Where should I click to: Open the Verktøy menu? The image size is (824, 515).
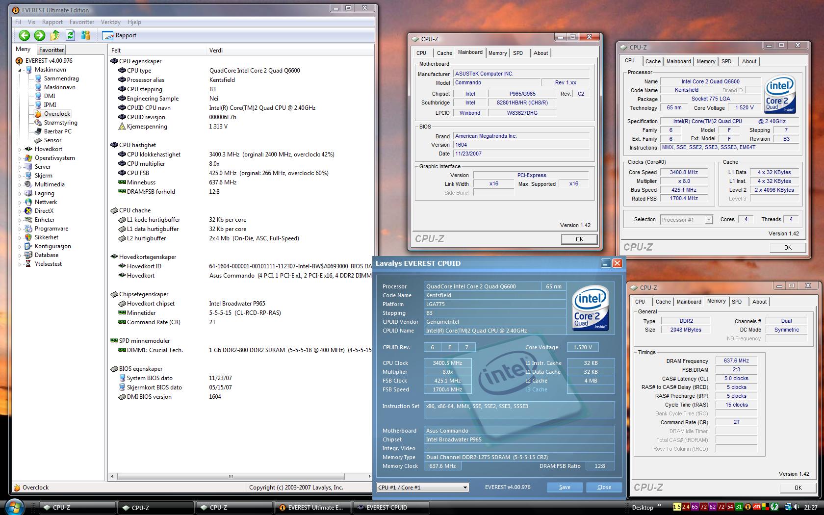tap(111, 22)
